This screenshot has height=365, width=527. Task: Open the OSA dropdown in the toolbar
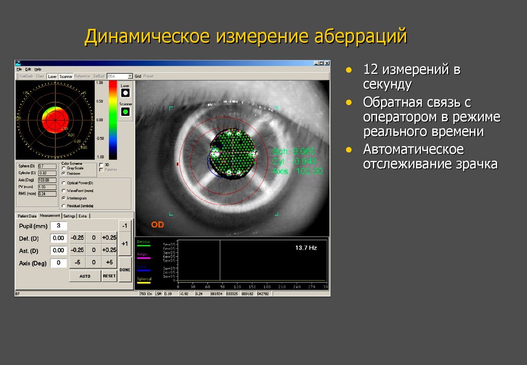click(x=131, y=76)
